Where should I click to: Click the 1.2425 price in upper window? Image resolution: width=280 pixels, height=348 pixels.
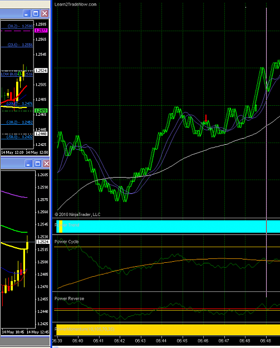(41, 144)
